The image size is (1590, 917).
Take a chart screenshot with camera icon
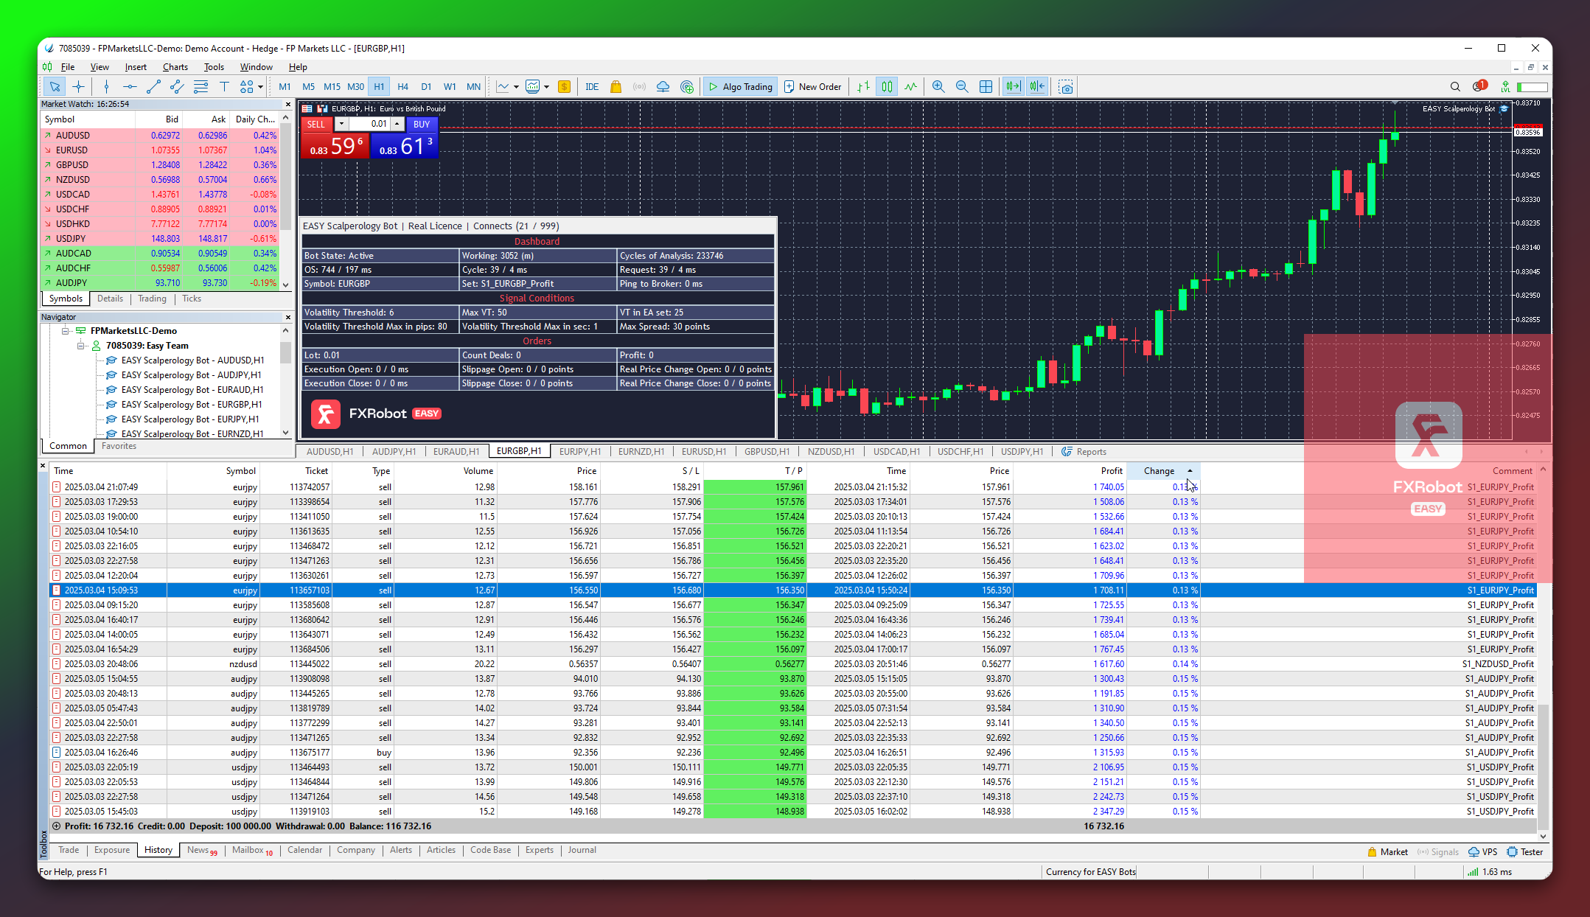pyautogui.click(x=1066, y=87)
